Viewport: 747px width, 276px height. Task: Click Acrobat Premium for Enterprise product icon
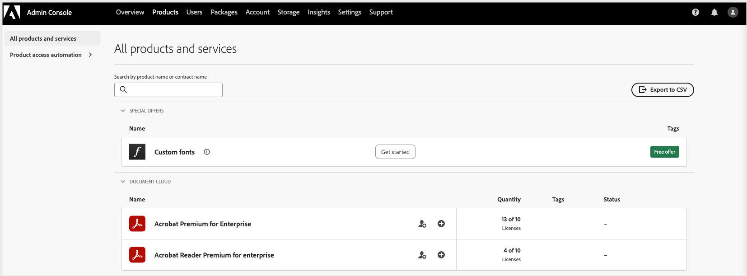click(x=137, y=224)
